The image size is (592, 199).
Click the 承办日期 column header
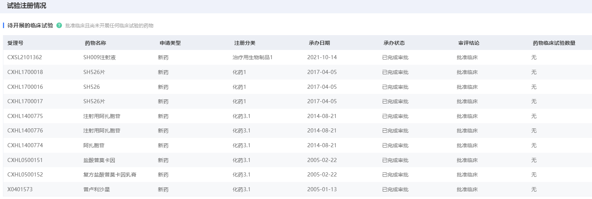319,43
